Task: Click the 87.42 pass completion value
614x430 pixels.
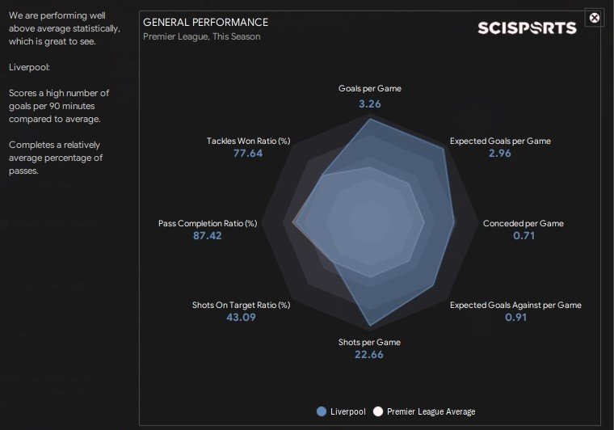Action: (x=208, y=236)
